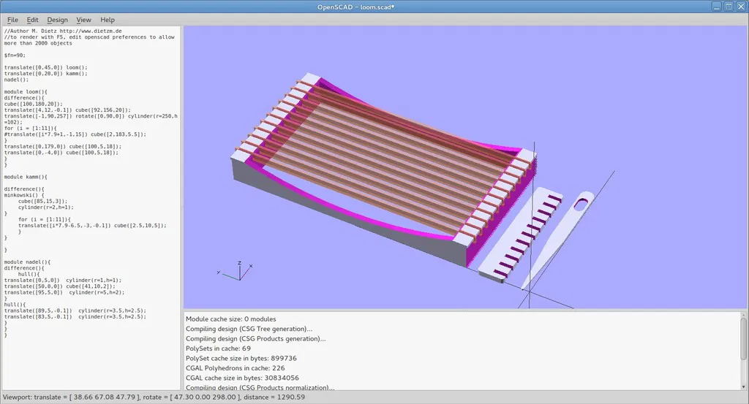Click the console scrollbar up arrow

point(744,316)
